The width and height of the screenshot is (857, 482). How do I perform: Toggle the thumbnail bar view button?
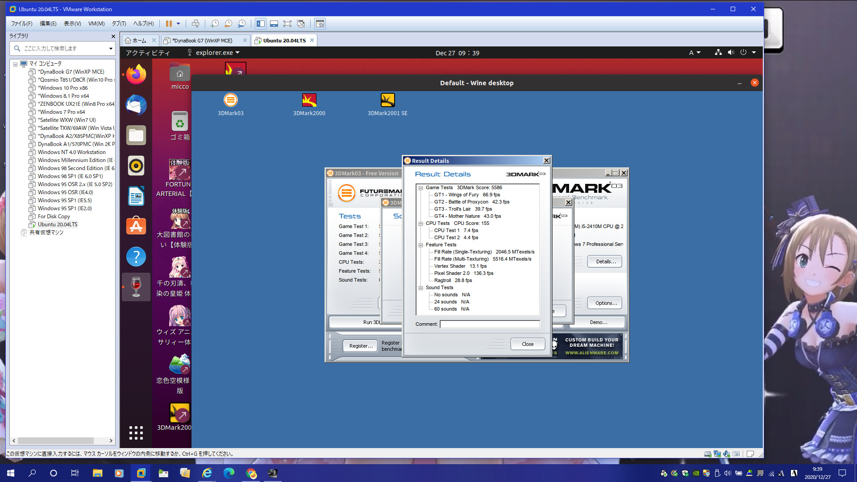coord(274,24)
